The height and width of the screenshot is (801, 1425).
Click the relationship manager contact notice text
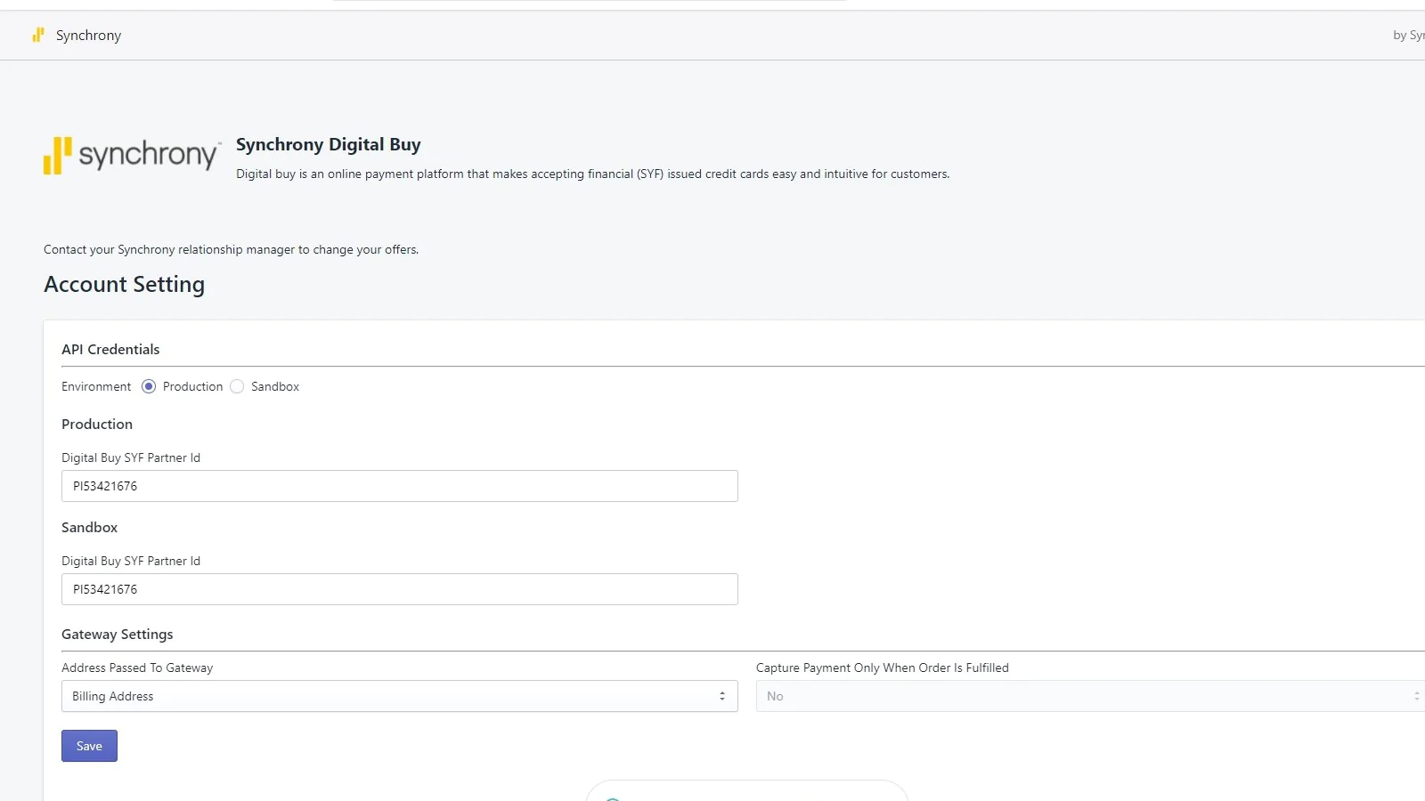click(x=231, y=249)
